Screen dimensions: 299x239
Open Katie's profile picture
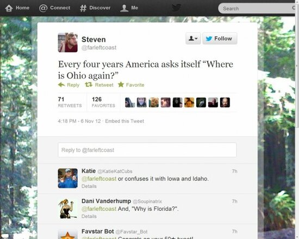68,178
